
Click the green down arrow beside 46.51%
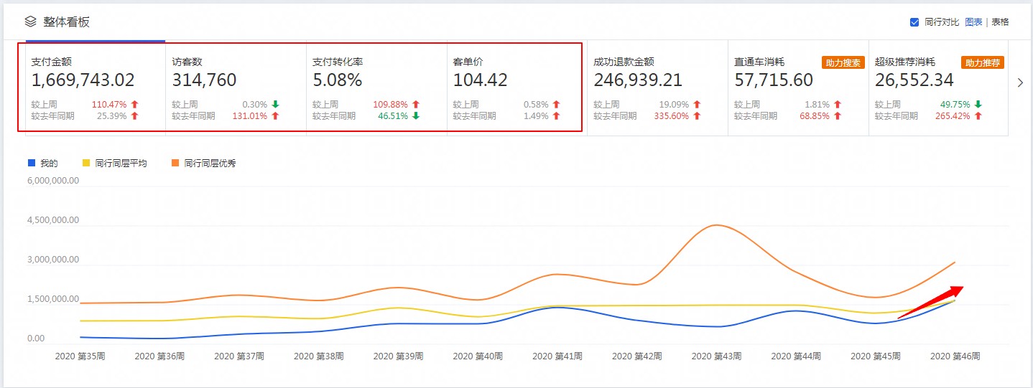(x=415, y=116)
